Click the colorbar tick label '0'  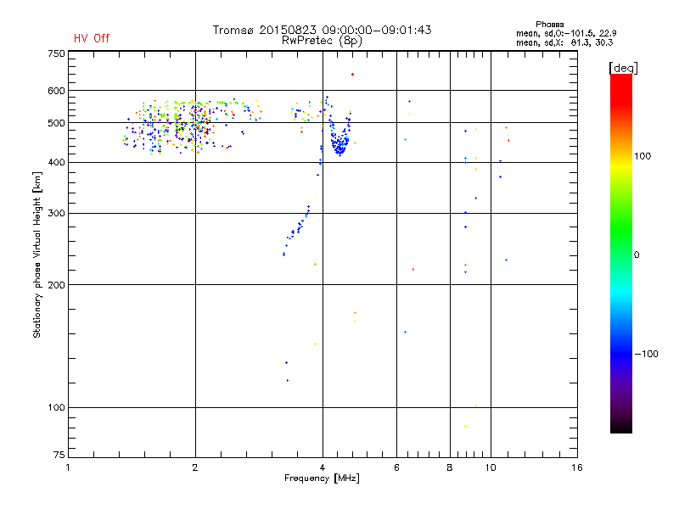[636, 255]
